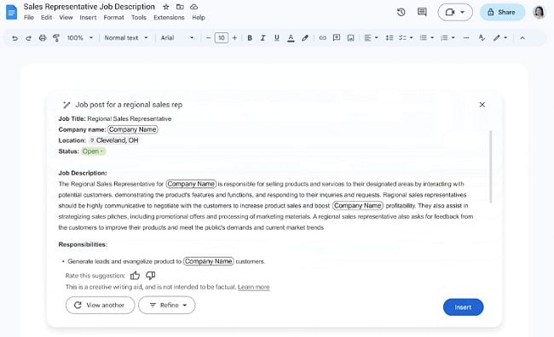Image resolution: width=554 pixels, height=337 pixels.
Task: Follow the Learn more link
Action: click(253, 288)
